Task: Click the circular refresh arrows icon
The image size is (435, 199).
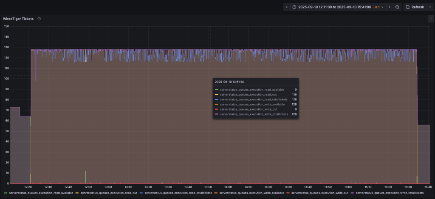Action: [408, 7]
